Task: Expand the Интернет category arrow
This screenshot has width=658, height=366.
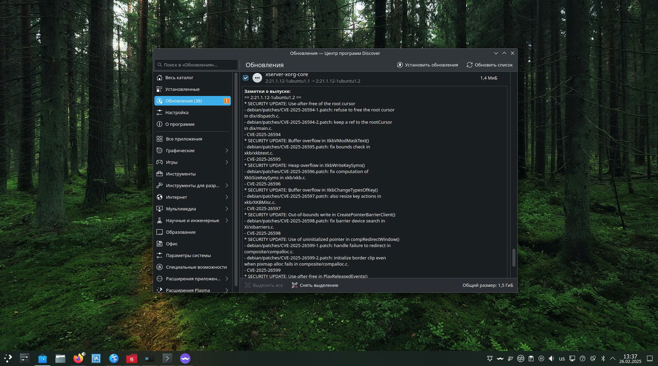Action: pos(227,197)
